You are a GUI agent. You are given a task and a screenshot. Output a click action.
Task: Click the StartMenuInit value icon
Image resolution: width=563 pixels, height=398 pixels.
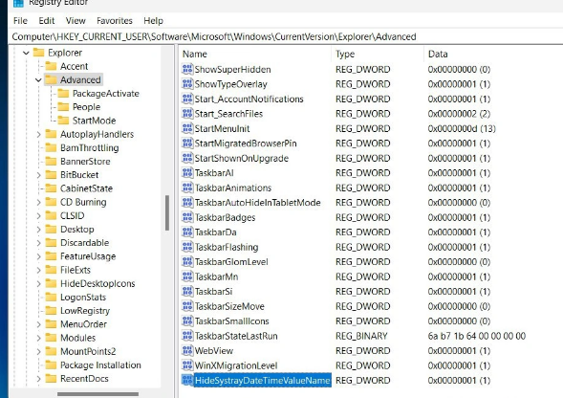pyautogui.click(x=187, y=128)
